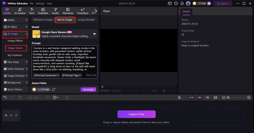Click the Export button
The width and height of the screenshot is (254, 133).
tap(223, 3)
